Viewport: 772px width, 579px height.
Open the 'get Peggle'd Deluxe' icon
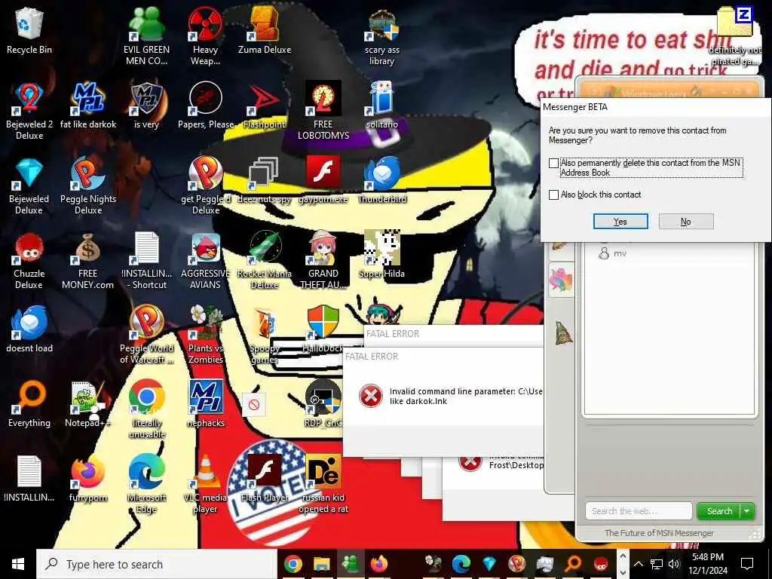coord(205,187)
